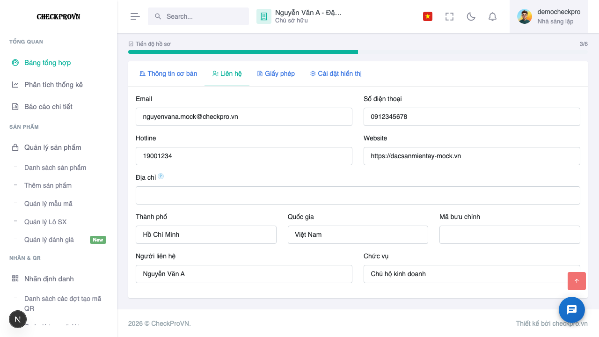The image size is (599, 337).
Task: Click the Hotline input field
Action: tap(244, 156)
